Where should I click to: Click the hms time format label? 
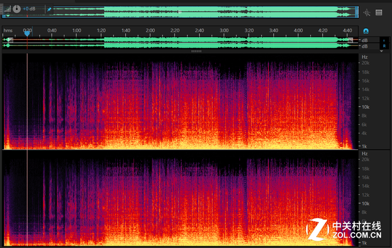coord(7,31)
